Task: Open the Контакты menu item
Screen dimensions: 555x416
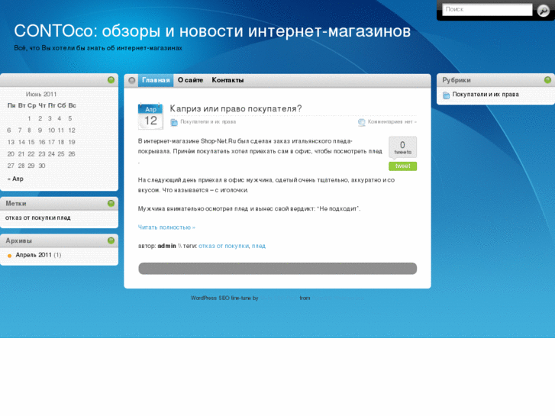Action: click(227, 80)
